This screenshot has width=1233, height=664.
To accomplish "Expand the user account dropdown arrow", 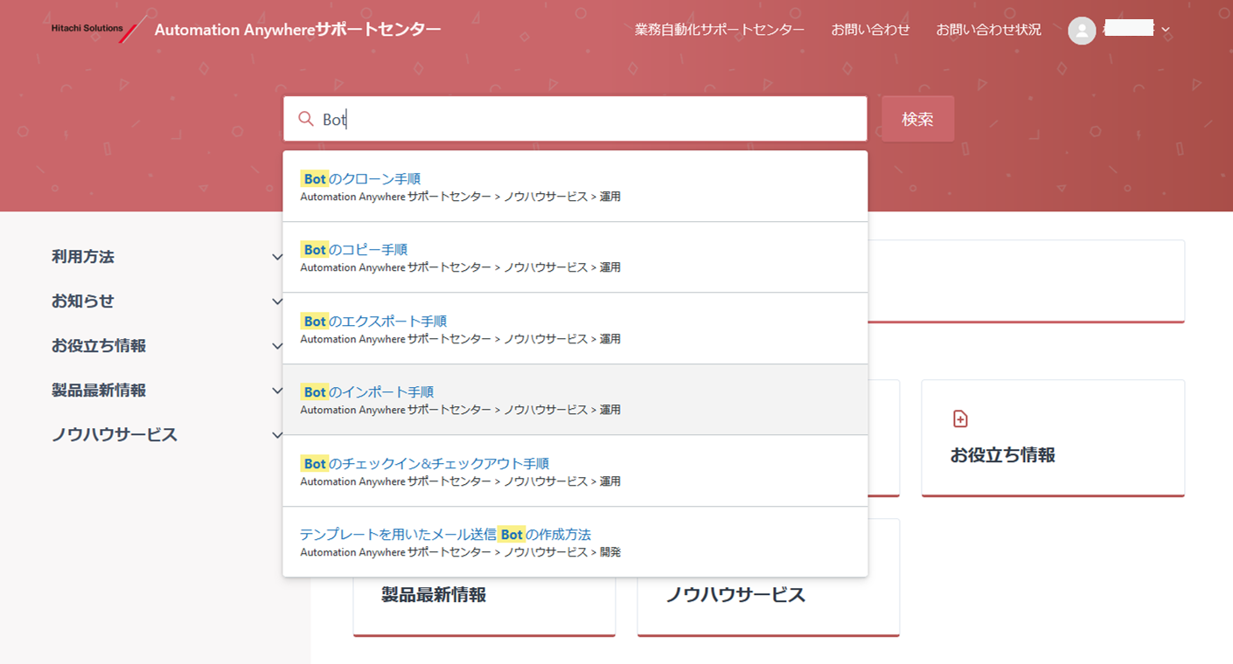I will click(x=1165, y=31).
